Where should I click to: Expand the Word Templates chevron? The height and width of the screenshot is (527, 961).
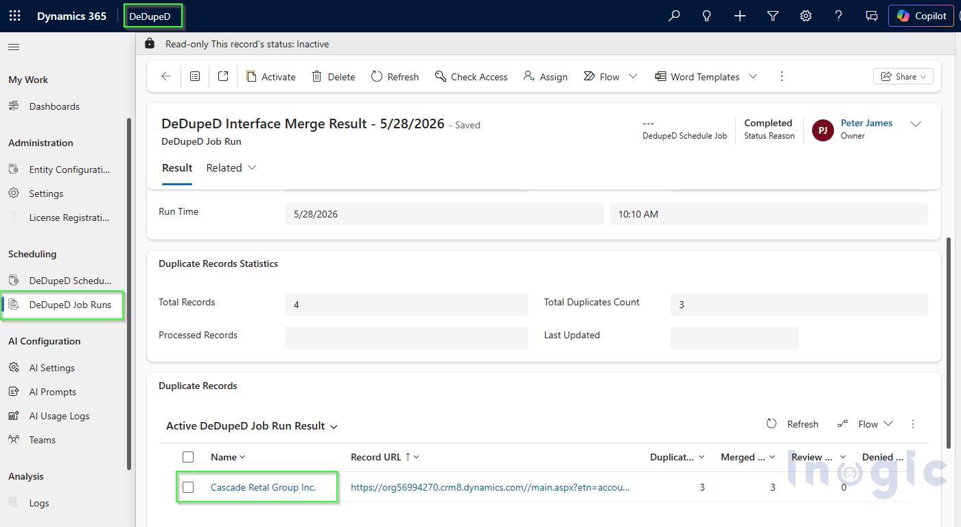click(x=752, y=77)
